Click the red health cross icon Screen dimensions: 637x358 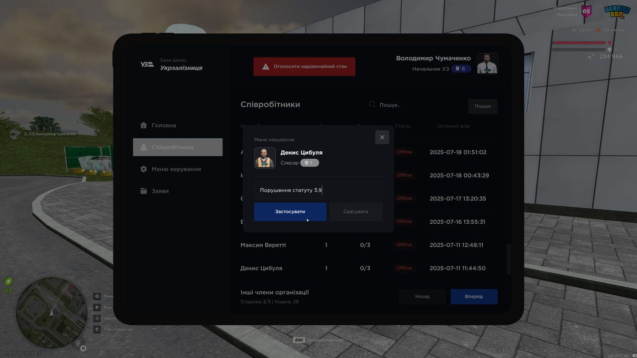tap(610, 43)
